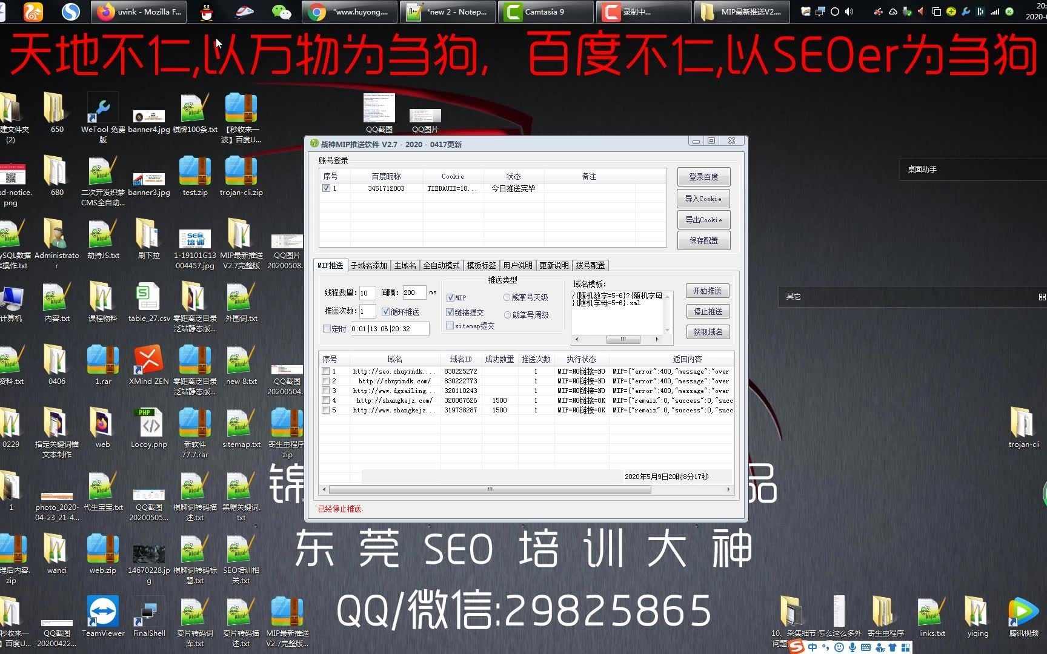The image size is (1047, 654).
Task: Click the 导出Cookie button
Action: click(x=703, y=220)
